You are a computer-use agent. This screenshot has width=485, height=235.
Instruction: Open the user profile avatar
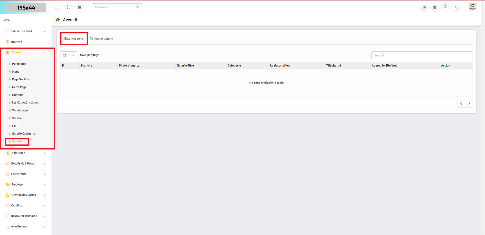(x=473, y=7)
